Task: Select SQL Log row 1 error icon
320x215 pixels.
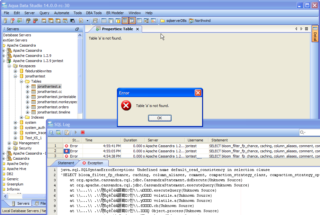Action: [66, 146]
